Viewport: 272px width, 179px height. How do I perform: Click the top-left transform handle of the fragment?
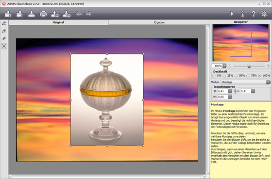click(70, 54)
